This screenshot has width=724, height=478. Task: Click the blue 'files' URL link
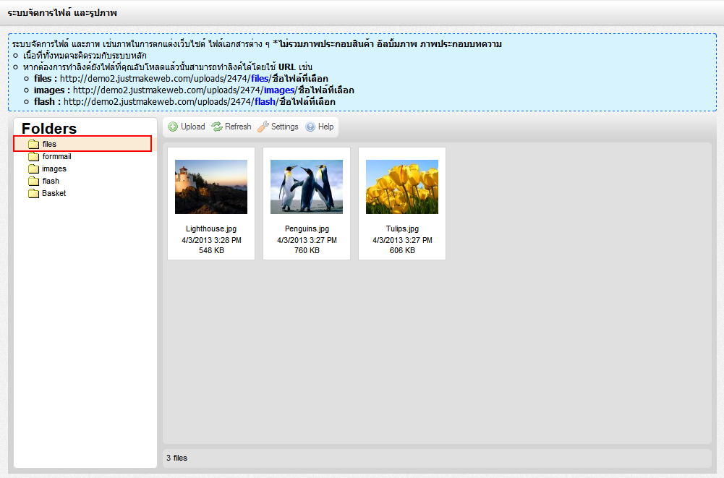(x=260, y=79)
